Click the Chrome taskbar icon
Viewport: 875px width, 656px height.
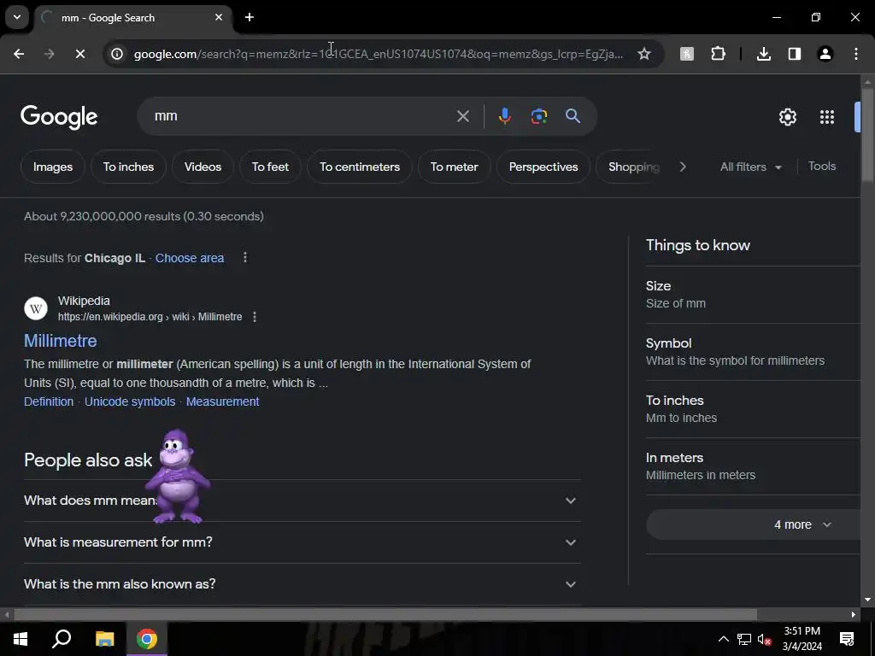click(x=147, y=639)
